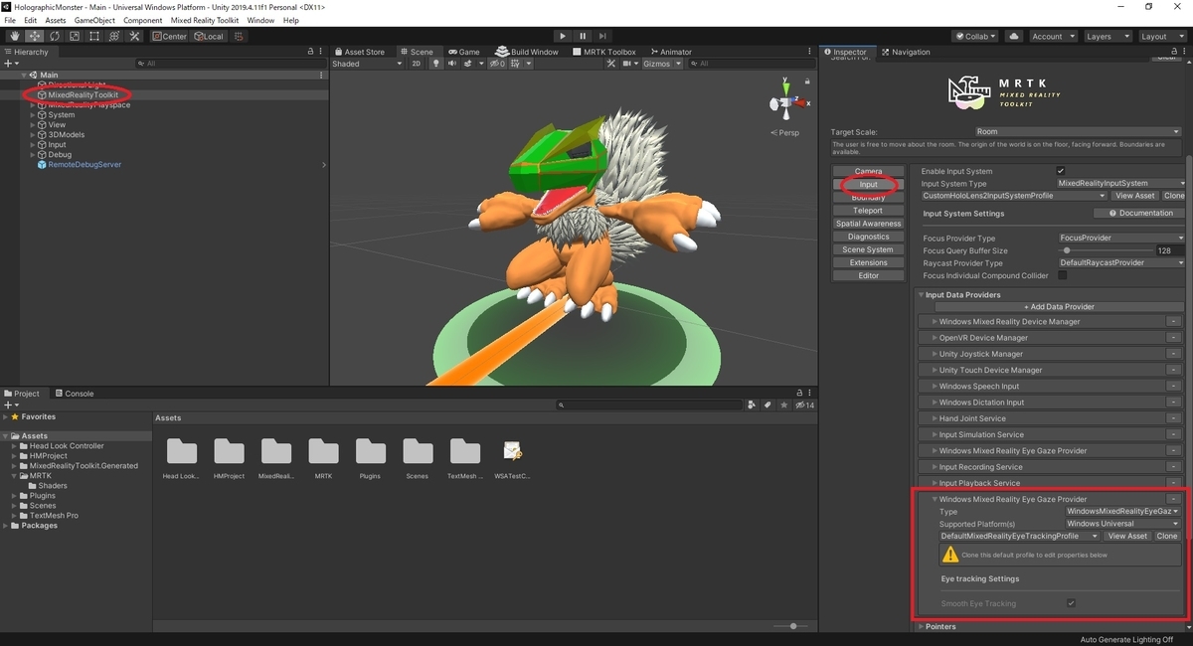Open the Shaded draw mode dropdown
1193x646 pixels.
(x=367, y=64)
